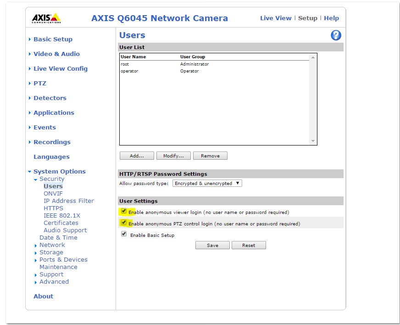Viewport: 400px width, 325px height.
Task: Open Help from the top navigation
Action: pyautogui.click(x=331, y=18)
